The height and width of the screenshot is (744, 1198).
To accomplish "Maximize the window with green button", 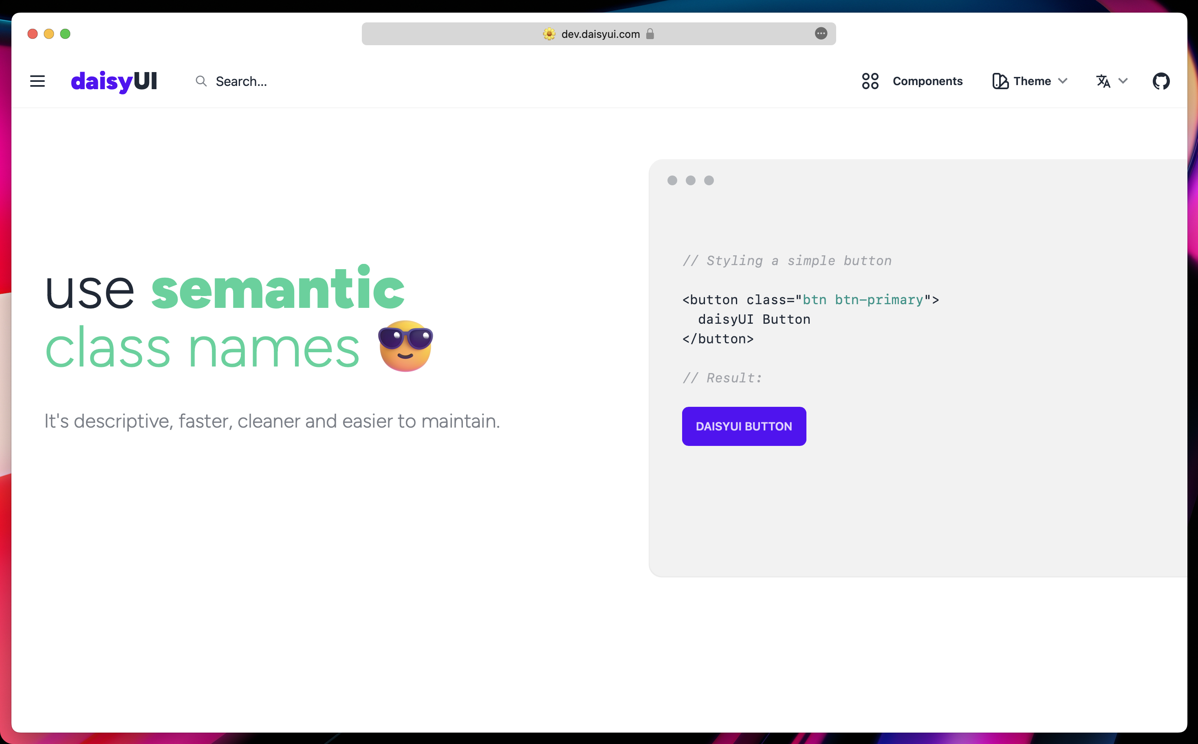I will pyautogui.click(x=65, y=34).
